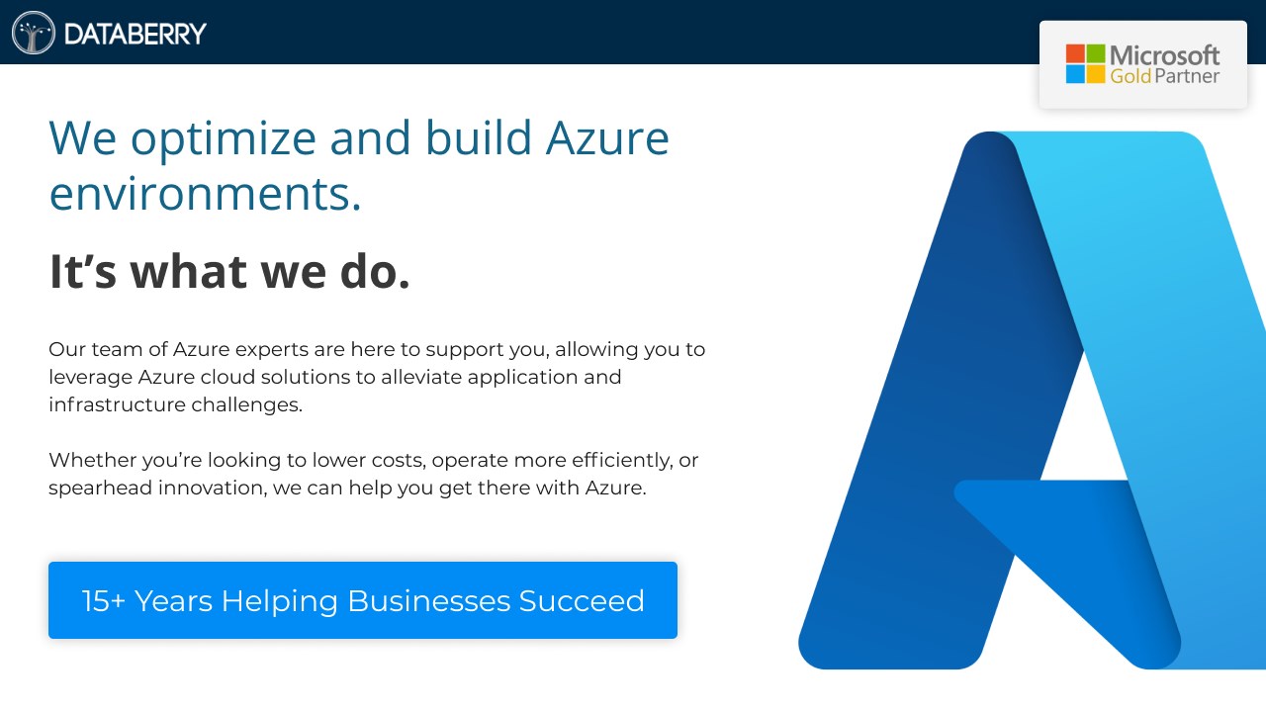Viewport: 1266px width, 712px height.
Task: Click the Databerry tree logo icon
Action: click(34, 33)
